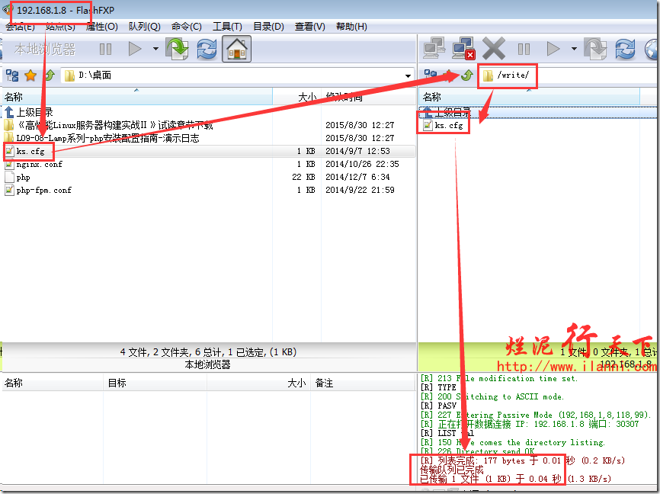
Task: Go up one local directory arrow icon
Action: pos(50,75)
